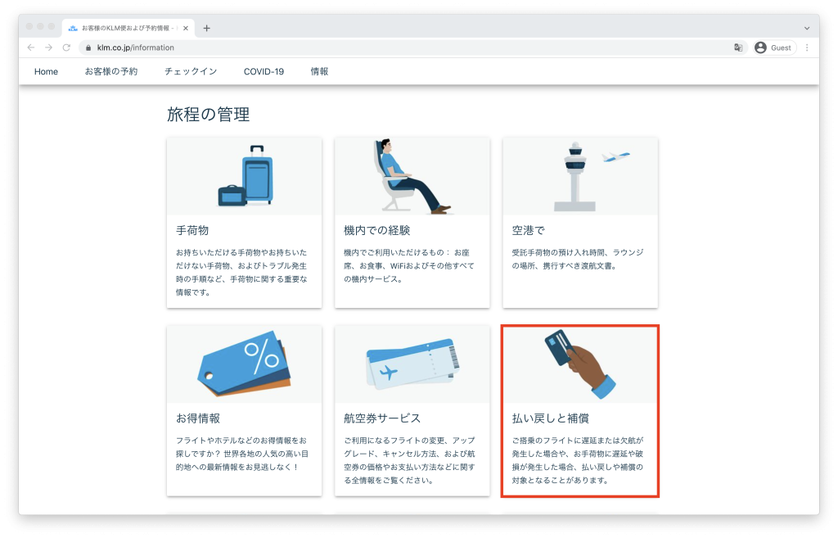
Task: Click the percent price tag illustration
Action: pyautogui.click(x=244, y=364)
